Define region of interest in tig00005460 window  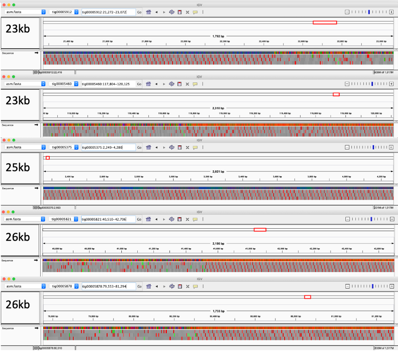tap(179, 84)
